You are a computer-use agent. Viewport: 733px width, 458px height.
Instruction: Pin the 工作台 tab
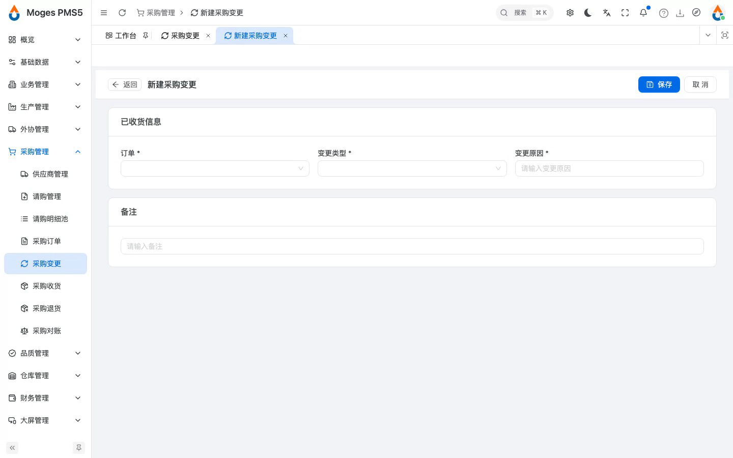tap(146, 36)
